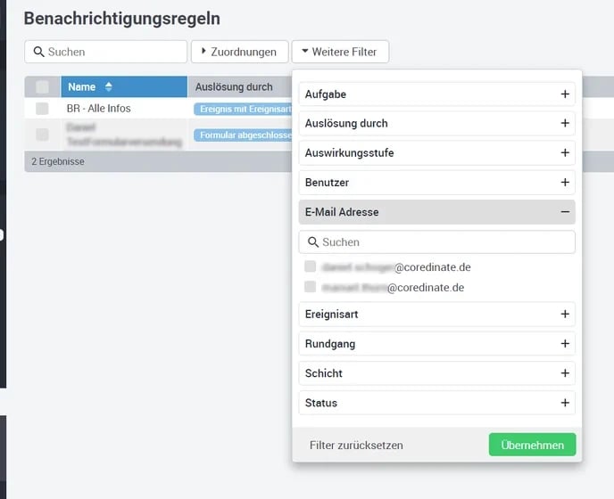Click Filter zurücksetzen link
Screen dimensions: 614x499
[x=356, y=446]
